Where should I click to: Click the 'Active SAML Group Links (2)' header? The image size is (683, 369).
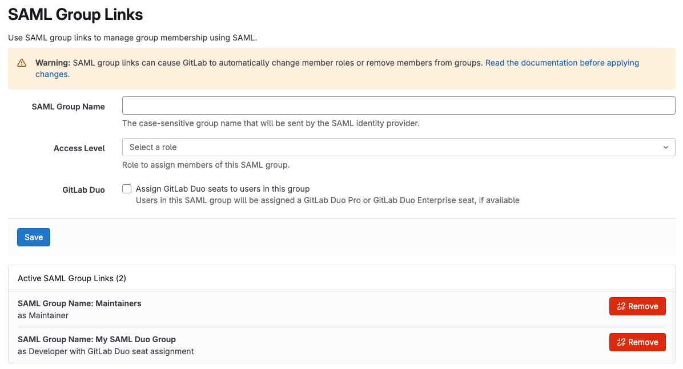click(x=72, y=278)
